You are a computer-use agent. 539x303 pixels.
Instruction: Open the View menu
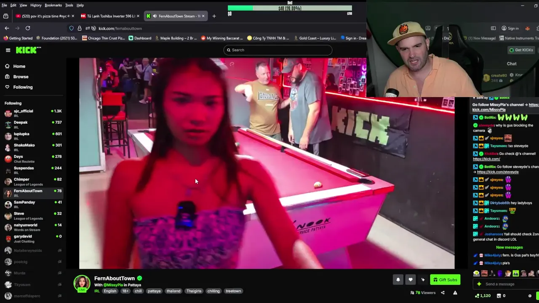click(23, 5)
